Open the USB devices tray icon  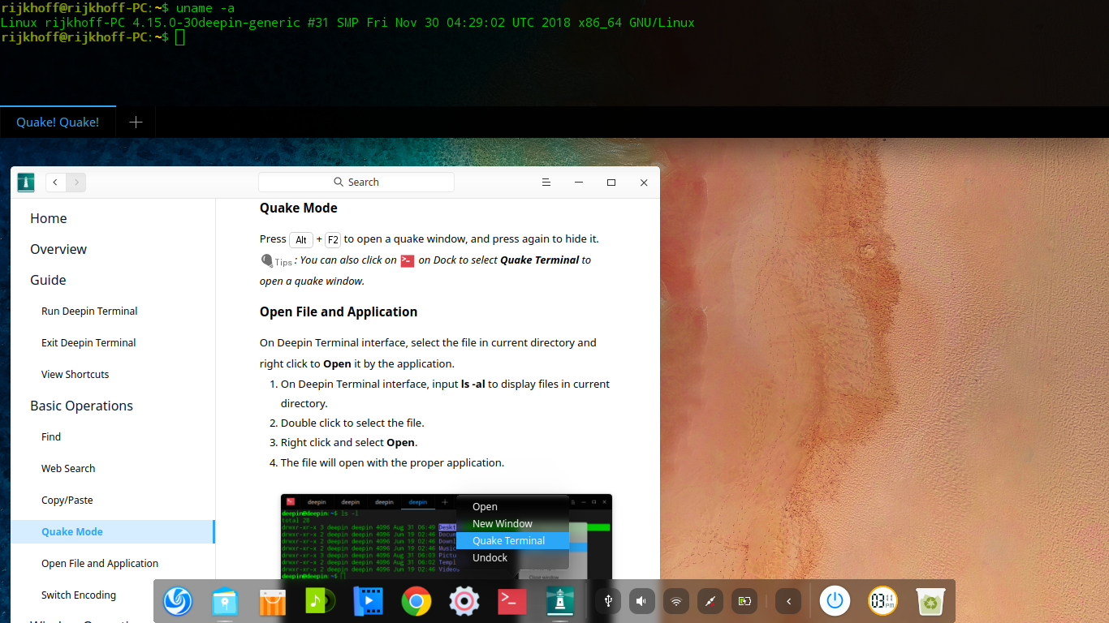[608, 601]
